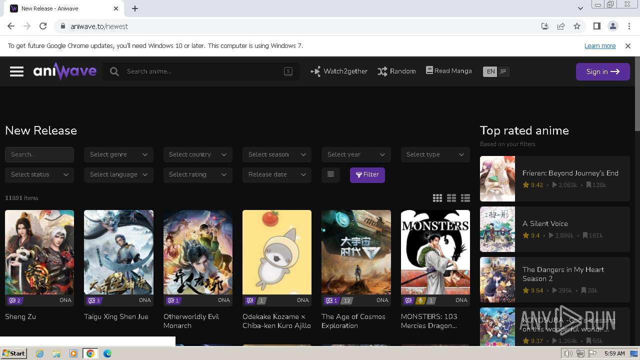Select the New Release - Aniwave tab

[64, 8]
